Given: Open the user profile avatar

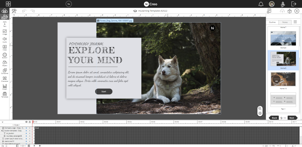Looking at the screenshot, I should pos(272,4).
